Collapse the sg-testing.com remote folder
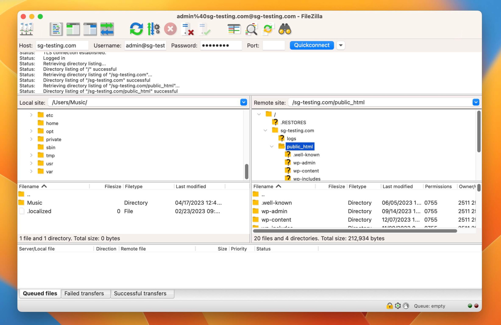This screenshot has height=325, width=501. click(265, 130)
